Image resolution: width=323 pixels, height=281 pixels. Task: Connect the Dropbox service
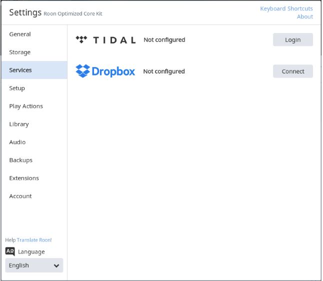[x=292, y=71]
